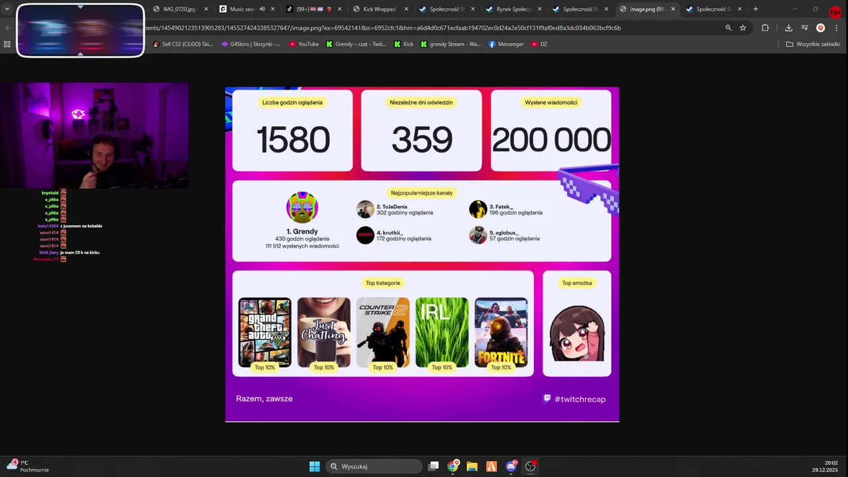Screen dimensions: 848x477
Task: Click the krutkii_ channel entry
Action: coord(394,235)
